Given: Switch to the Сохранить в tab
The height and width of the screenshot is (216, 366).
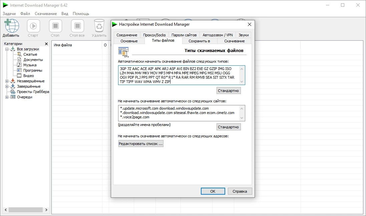Looking at the screenshot, I should point(199,41).
